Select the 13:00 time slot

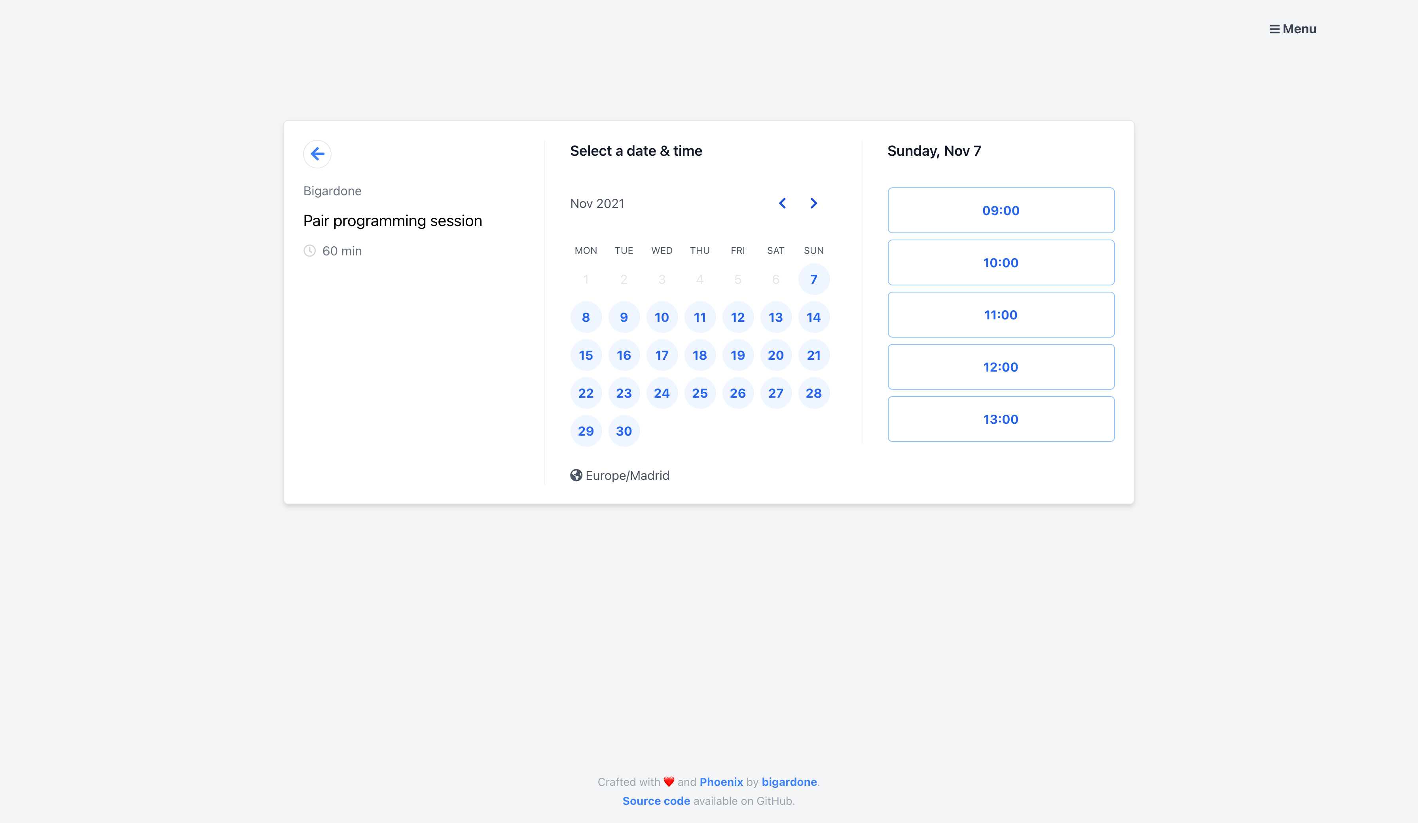tap(1001, 419)
